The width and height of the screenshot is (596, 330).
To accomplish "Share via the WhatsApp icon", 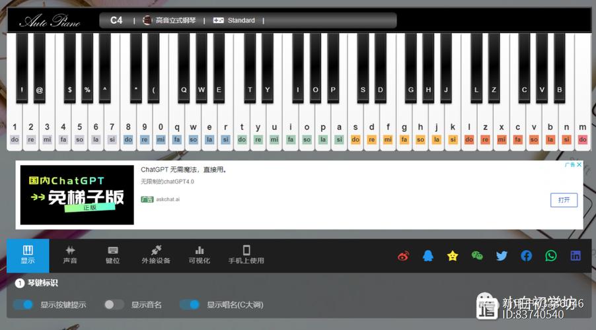I will [551, 256].
